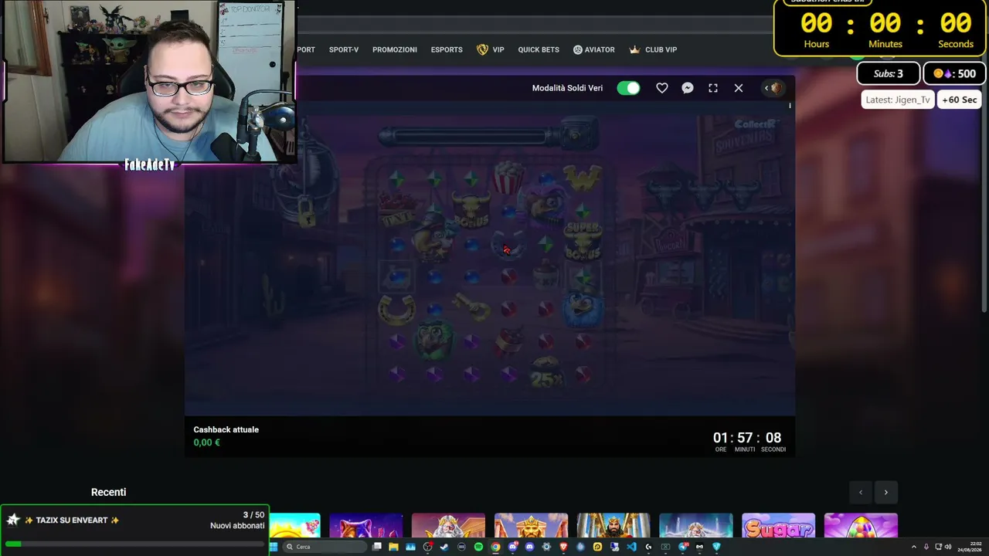Open network status in the system tray
The image size is (989, 556).
click(x=938, y=548)
